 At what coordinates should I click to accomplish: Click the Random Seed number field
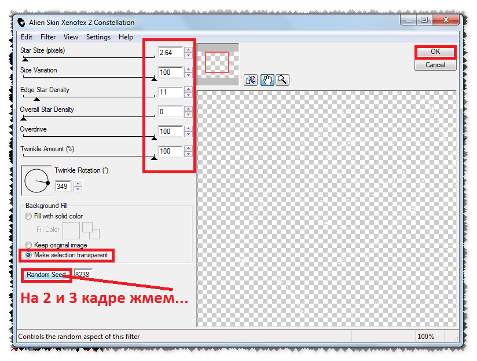pyautogui.click(x=83, y=274)
